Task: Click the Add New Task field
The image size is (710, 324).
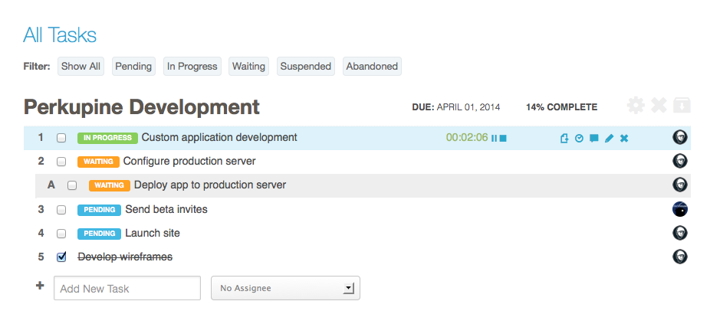Action: click(127, 288)
